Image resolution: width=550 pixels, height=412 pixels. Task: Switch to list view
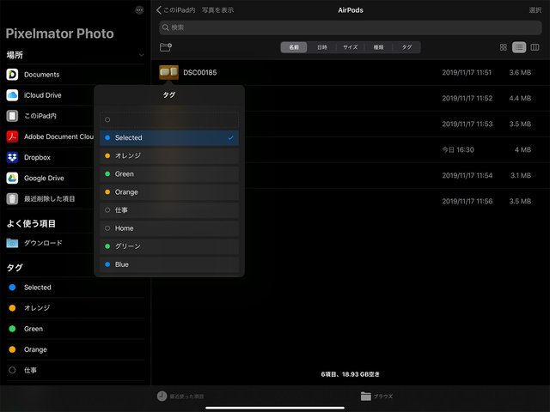(x=519, y=47)
